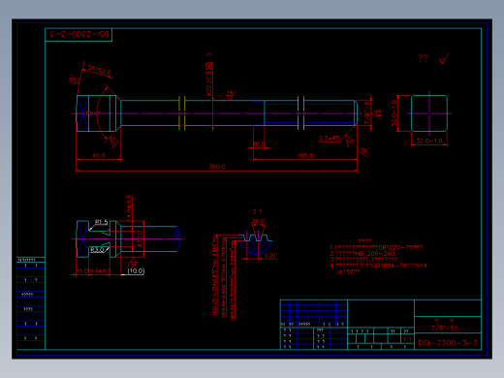Click the GB1804-79 tolerance note line
The image size is (504, 378).
[378, 266]
